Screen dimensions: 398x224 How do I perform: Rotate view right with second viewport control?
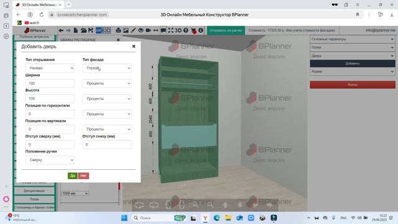click(x=154, y=205)
